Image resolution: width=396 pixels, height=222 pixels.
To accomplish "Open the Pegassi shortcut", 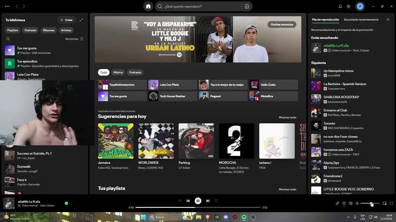I will tap(223, 96).
